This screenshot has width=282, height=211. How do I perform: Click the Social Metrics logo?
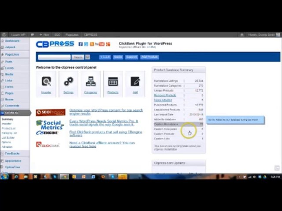[50, 125]
